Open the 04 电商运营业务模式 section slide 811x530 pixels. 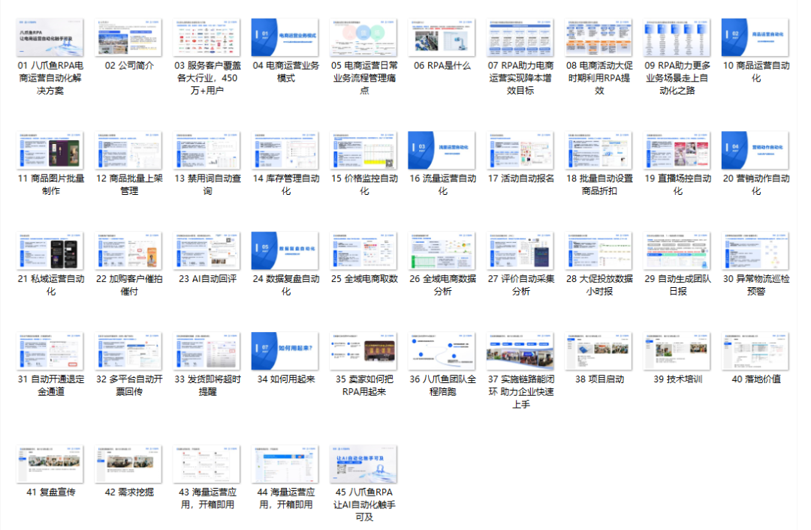click(x=285, y=37)
